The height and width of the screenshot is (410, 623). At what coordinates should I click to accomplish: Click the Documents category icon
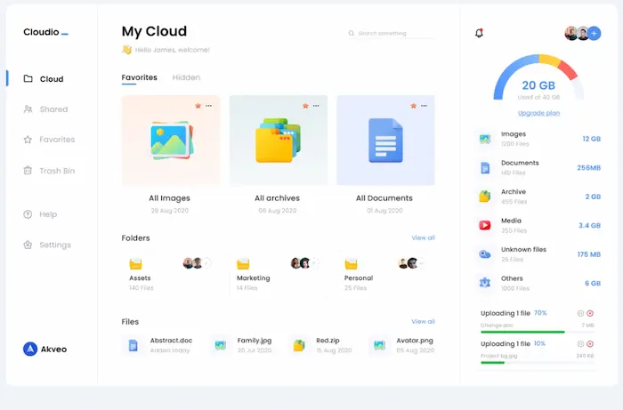[485, 168]
